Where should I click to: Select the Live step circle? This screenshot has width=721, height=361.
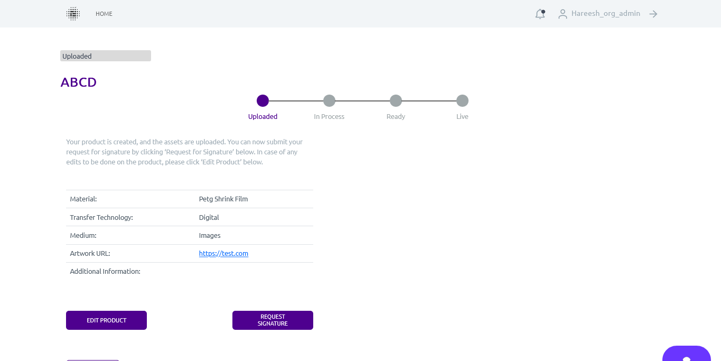point(462,100)
